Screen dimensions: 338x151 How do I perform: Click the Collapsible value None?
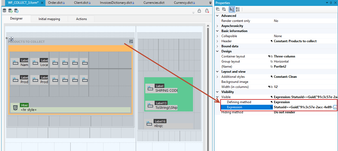(x=278, y=36)
